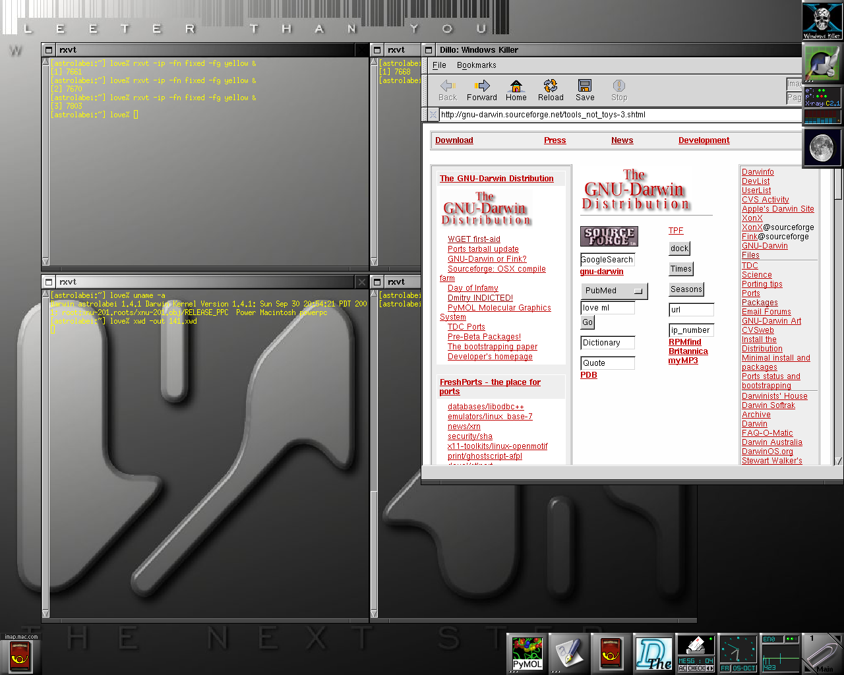Focus the Dillo URL address field
Viewport: 844px width, 675px height.
618,115
